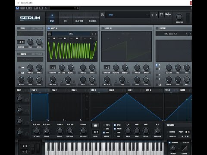Screen dimensions: 207x155
Task: Open OSC A wavetable editor icon
Action: tap(50, 34)
